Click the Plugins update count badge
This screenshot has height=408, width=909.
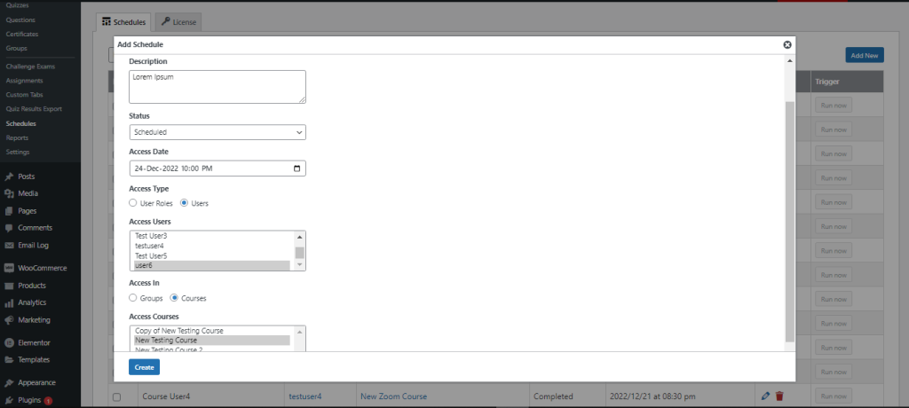pyautogui.click(x=48, y=401)
